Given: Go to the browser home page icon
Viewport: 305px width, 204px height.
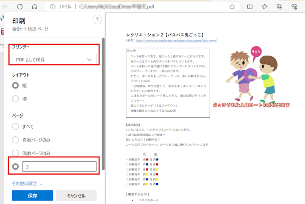Looking at the screenshot, I should click(35, 7).
